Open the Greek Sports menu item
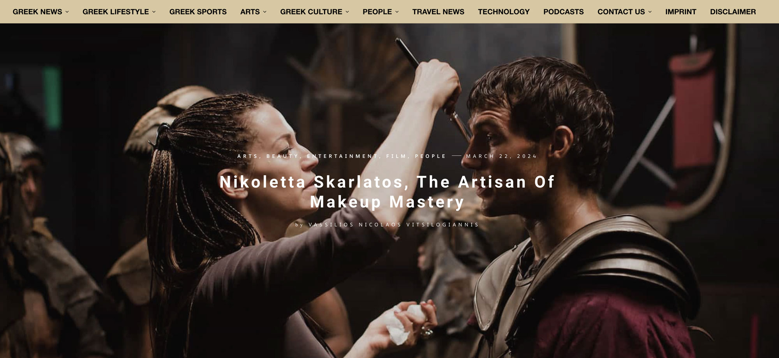Image resolution: width=779 pixels, height=358 pixels. point(198,12)
